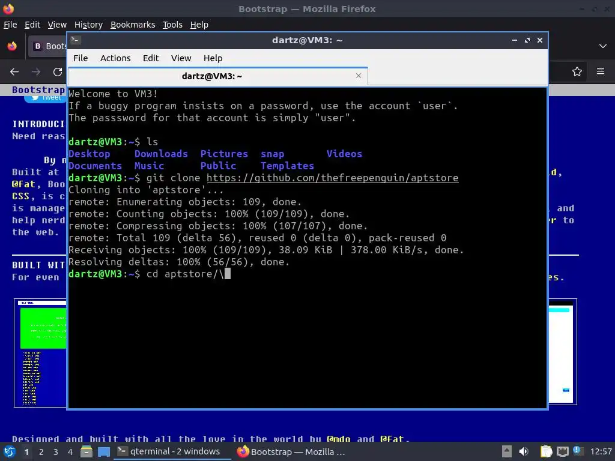This screenshot has width=615, height=461.
Task: Click the 'Downloads' folder name in ls output
Action: 161,154
